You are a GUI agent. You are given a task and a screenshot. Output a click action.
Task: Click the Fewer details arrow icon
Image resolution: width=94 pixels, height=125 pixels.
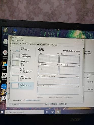(12, 100)
